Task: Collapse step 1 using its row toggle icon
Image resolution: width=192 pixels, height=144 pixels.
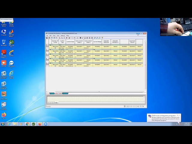Action: click(50, 45)
